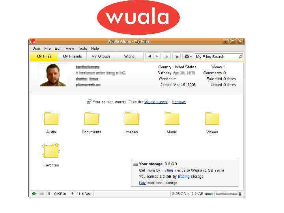Click the user profile photo
Image resolution: width=284 pixels, height=213 pixels.
pos(53,75)
